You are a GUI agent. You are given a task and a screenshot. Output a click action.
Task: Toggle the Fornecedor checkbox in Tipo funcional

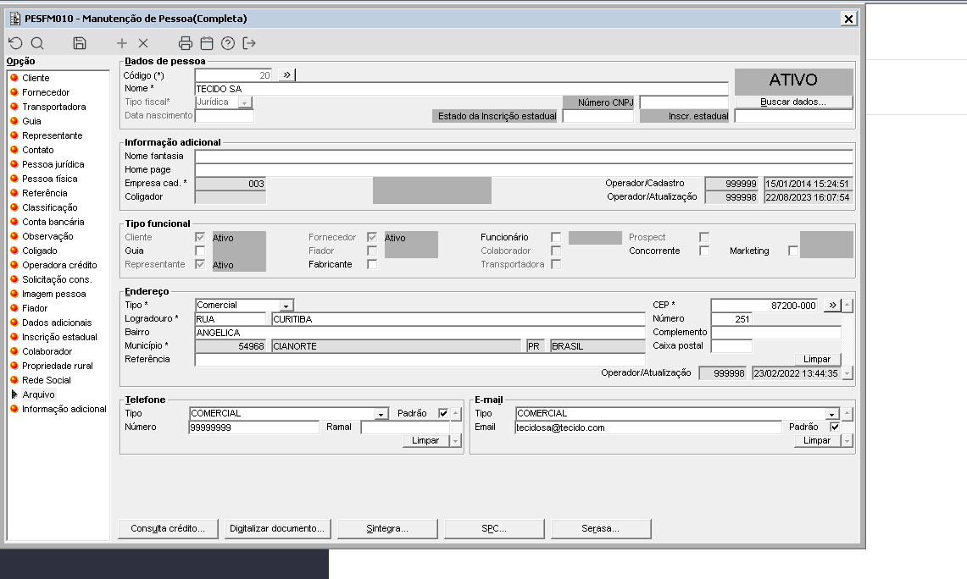372,237
